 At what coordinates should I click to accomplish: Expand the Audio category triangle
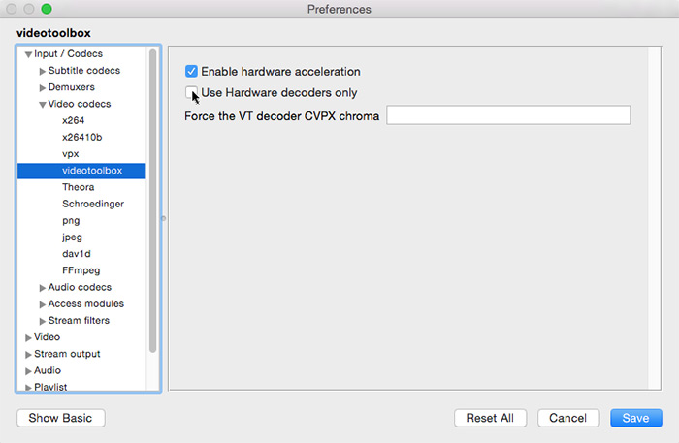(28, 371)
